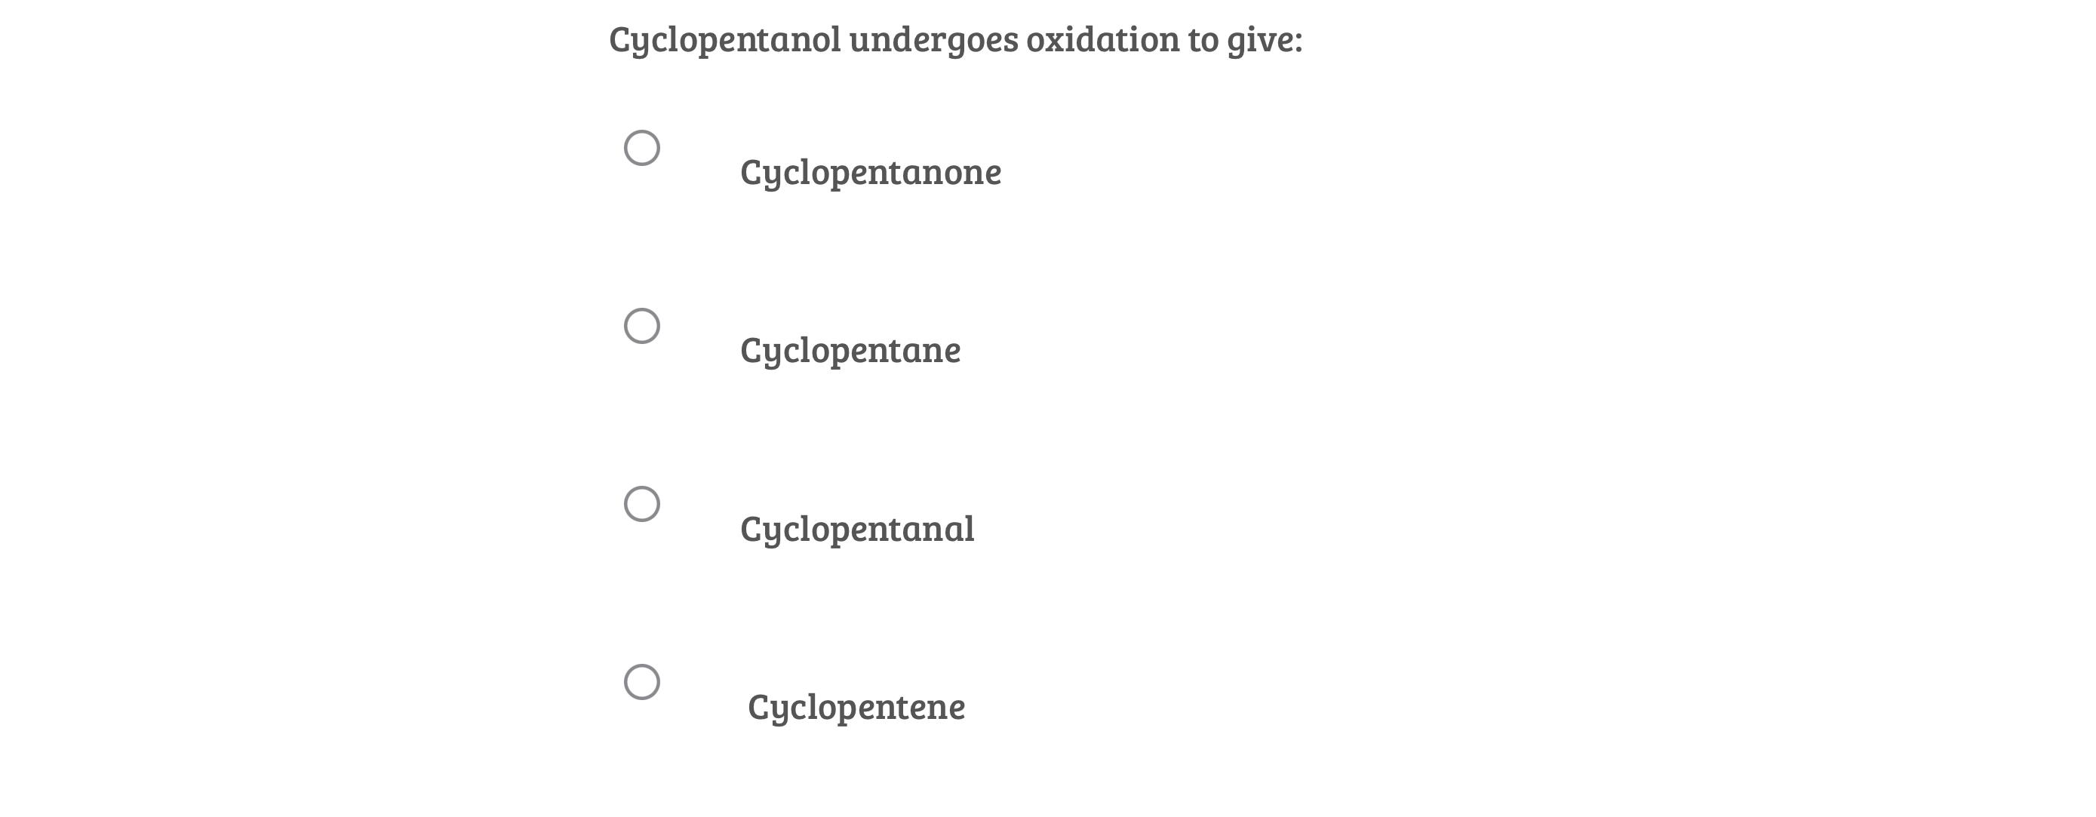Image resolution: width=2096 pixels, height=817 pixels.
Task: Click the Cyclopentanal option label
Action: (x=857, y=530)
